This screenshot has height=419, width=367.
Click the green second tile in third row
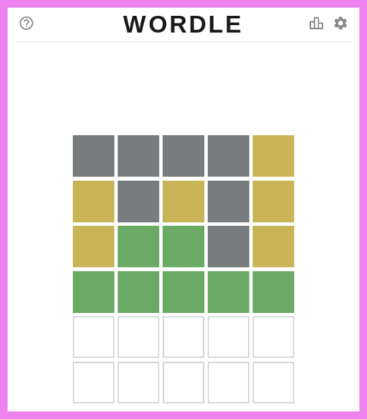(x=139, y=246)
